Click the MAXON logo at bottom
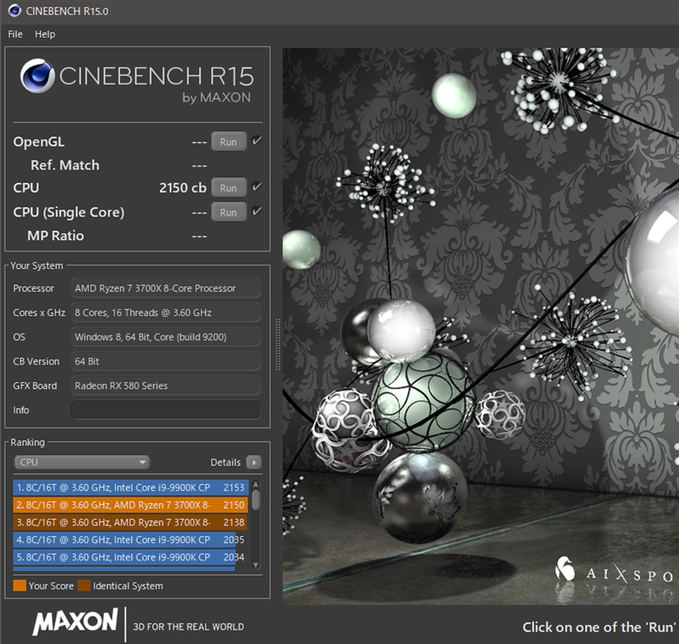The width and height of the screenshot is (679, 644). [x=76, y=622]
